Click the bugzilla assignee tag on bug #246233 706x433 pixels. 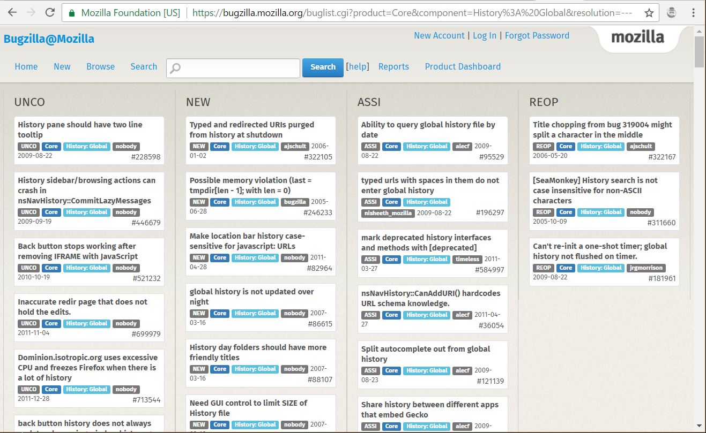pos(295,202)
